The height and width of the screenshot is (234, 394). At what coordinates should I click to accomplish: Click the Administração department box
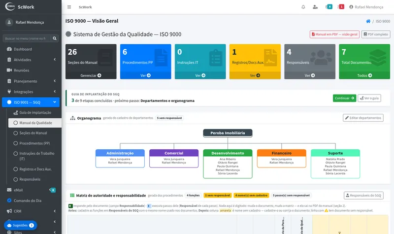coord(120,159)
